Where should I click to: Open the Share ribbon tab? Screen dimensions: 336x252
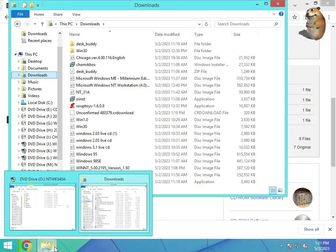click(58, 14)
